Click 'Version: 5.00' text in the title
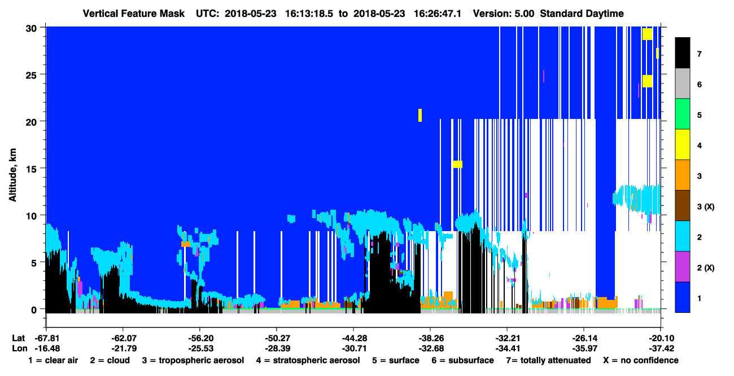Image resolution: width=734 pixels, height=376 pixels. point(504,14)
